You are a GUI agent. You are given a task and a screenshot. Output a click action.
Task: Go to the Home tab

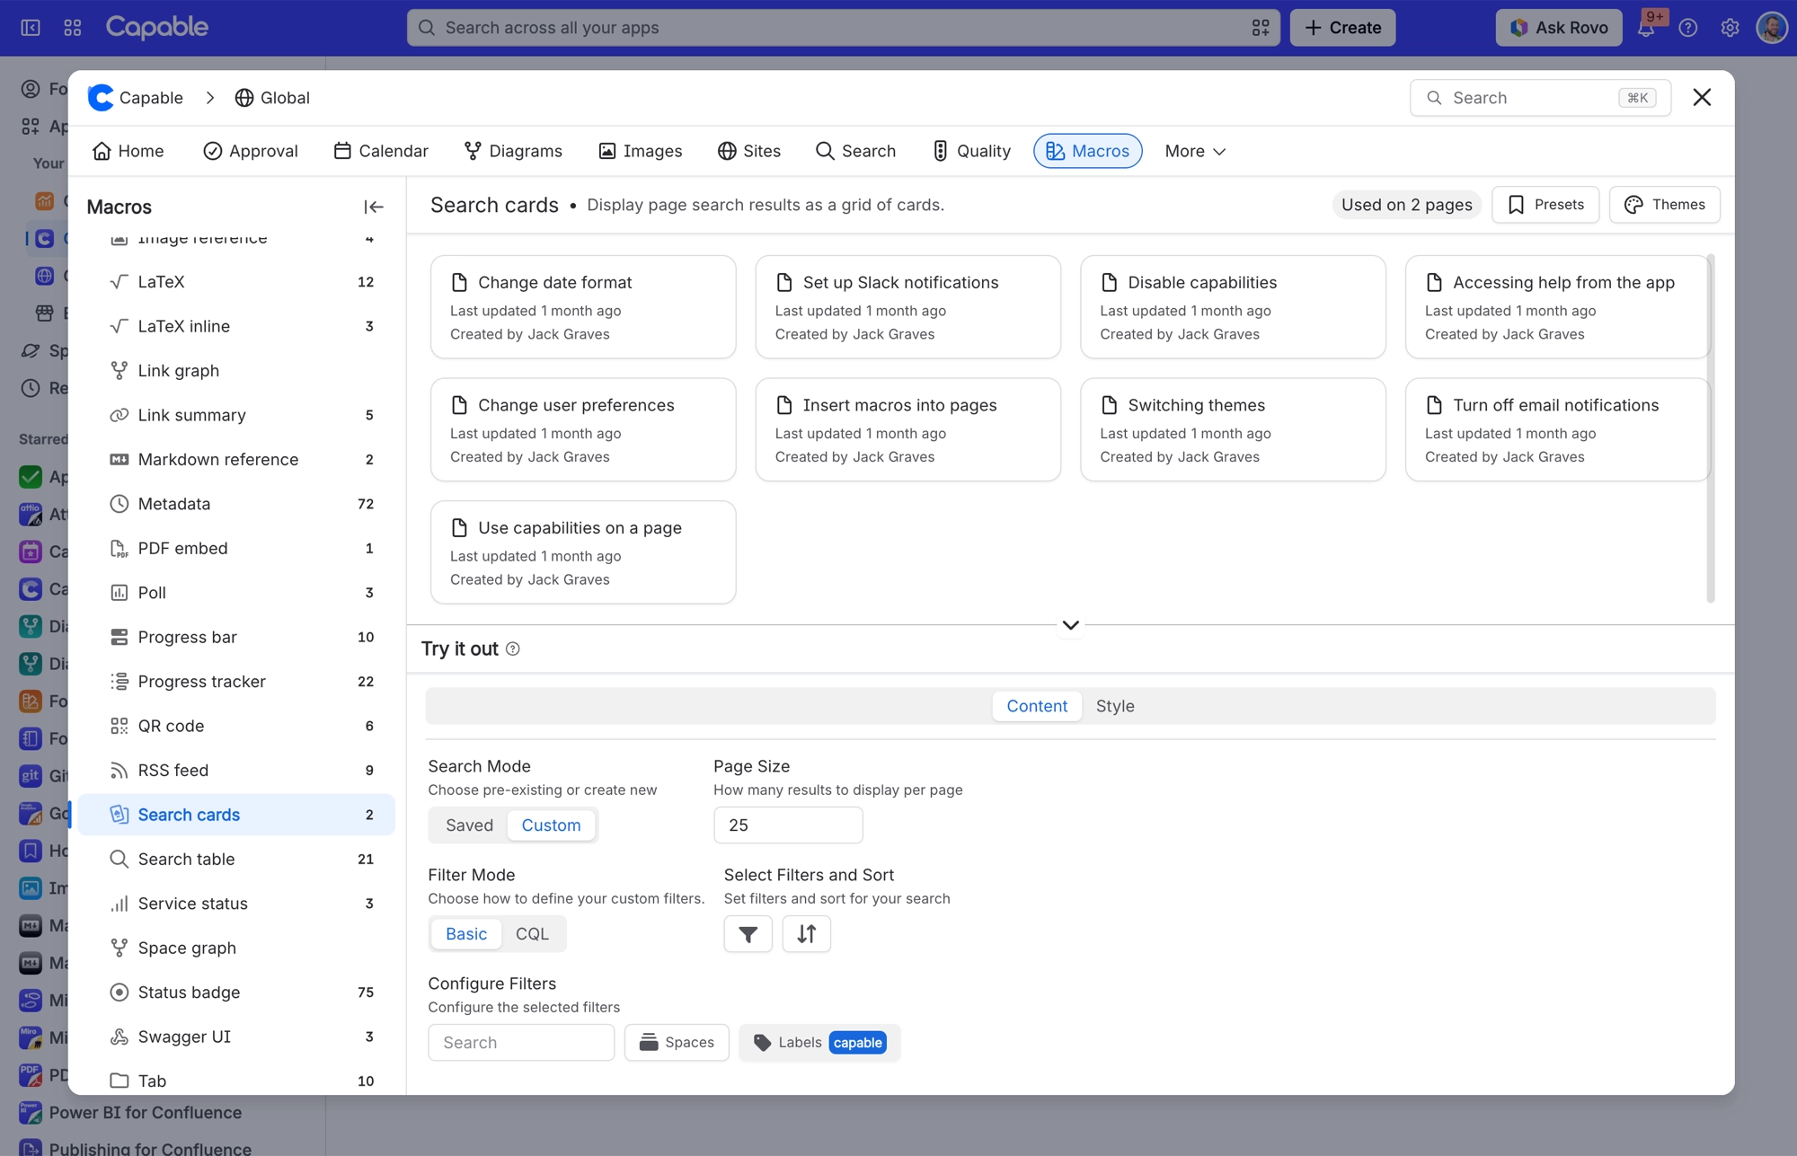pos(128,151)
